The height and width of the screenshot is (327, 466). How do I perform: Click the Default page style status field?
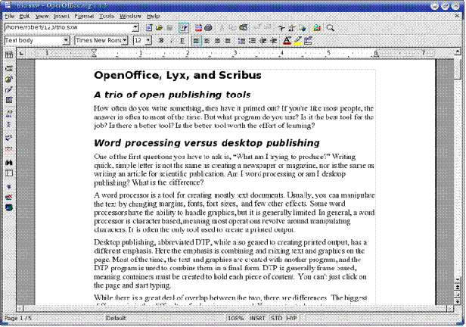click(116, 318)
